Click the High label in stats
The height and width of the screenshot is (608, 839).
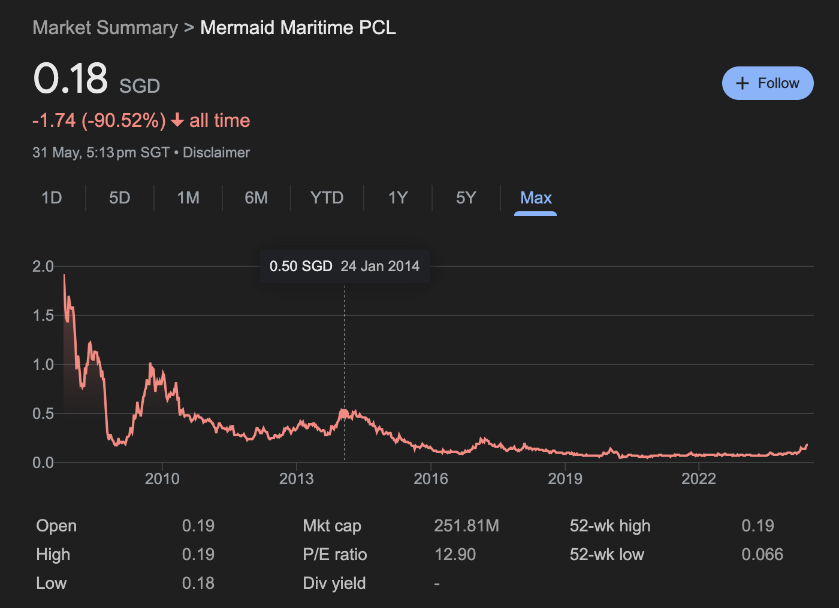[53, 554]
